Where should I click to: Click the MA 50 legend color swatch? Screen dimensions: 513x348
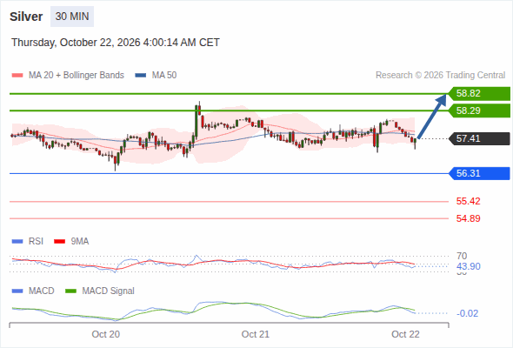141,76
